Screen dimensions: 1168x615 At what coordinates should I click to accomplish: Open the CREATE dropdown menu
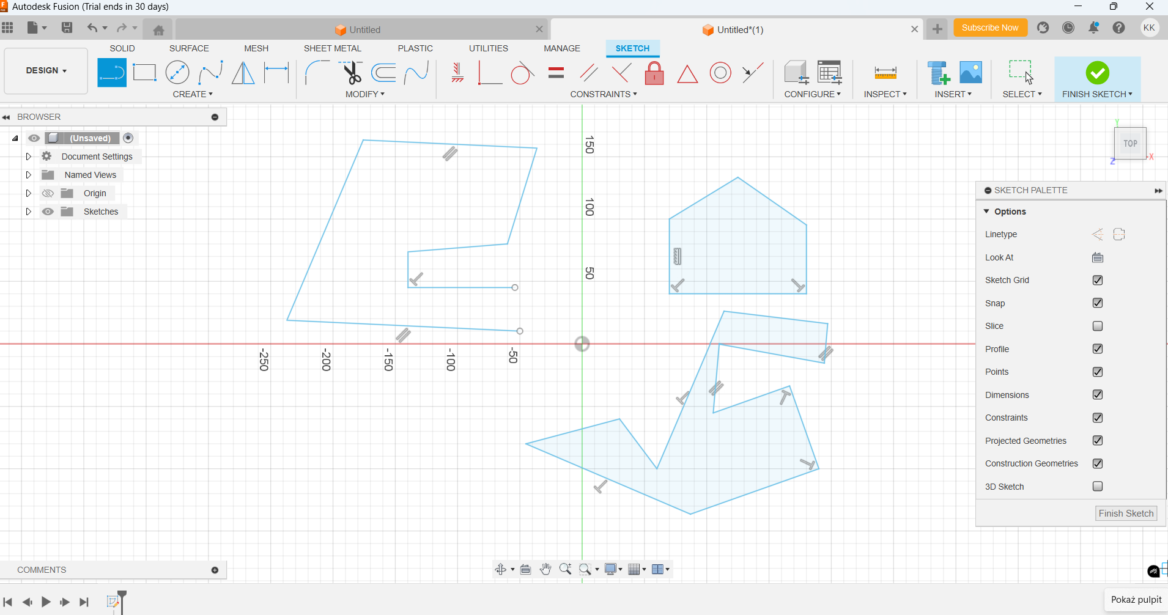(x=193, y=94)
